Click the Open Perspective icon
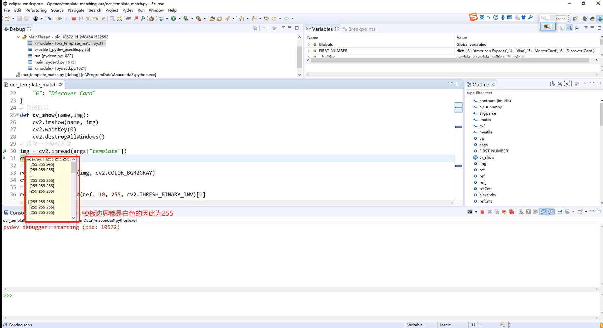The height and width of the screenshot is (328, 603). tap(575, 19)
